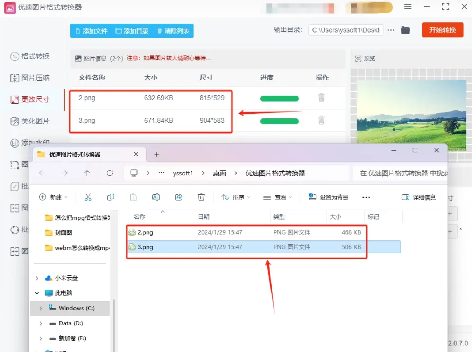
Task: Select 美化图片 in the sidebar
Action: tap(30, 121)
